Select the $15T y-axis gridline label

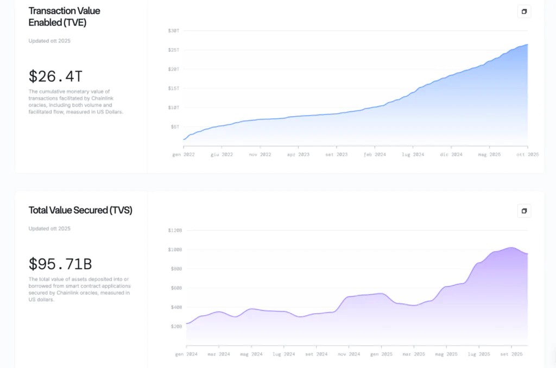point(174,88)
